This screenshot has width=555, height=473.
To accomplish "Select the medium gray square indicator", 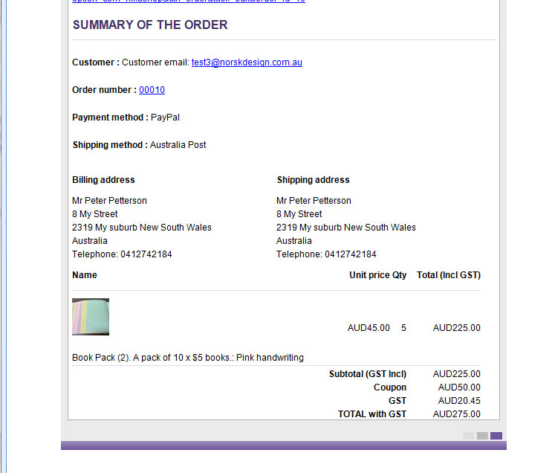I will pyautogui.click(x=482, y=436).
